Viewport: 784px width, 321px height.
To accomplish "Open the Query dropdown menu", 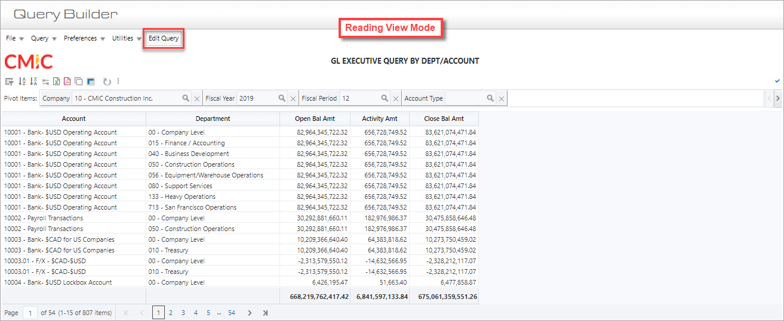I will [44, 38].
